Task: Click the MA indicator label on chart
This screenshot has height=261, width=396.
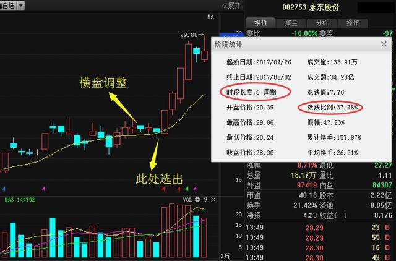Action: (210, 17)
